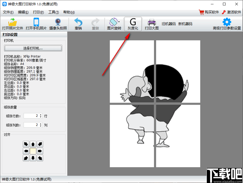Click the 打印机名称: XFlip Printer text

click(x=22, y=57)
